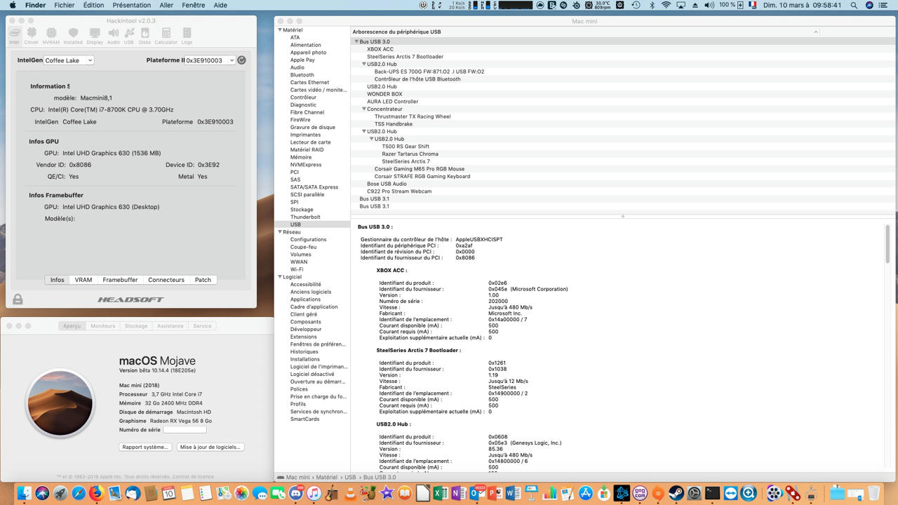The image size is (898, 505).
Task: Open Spotlight search in the menu bar
Action: pyautogui.click(x=854, y=5)
